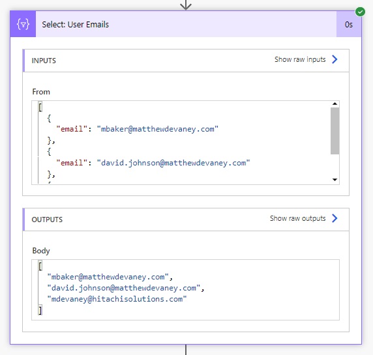Click the 0s duration badge
The width and height of the screenshot is (373, 355).
click(349, 25)
